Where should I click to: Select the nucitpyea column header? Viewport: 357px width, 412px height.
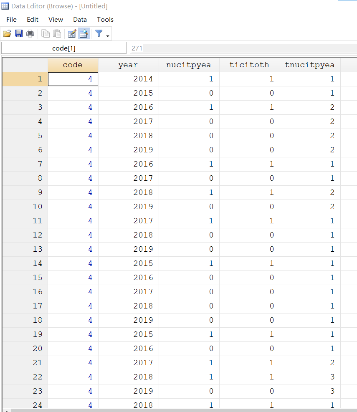pyautogui.click(x=189, y=65)
